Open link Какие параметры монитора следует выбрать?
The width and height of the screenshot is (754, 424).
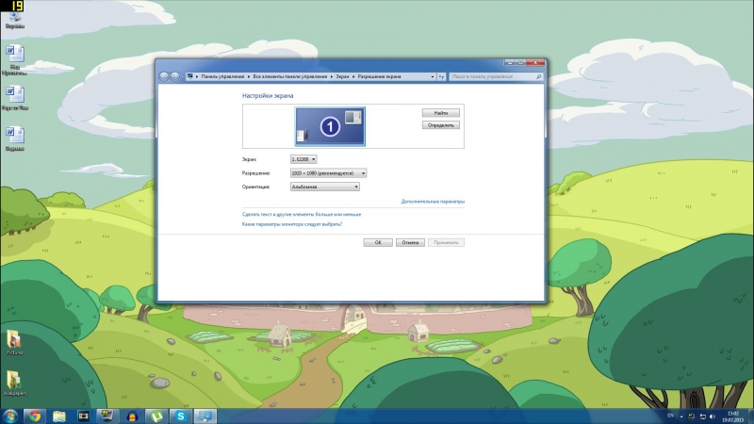coord(292,224)
